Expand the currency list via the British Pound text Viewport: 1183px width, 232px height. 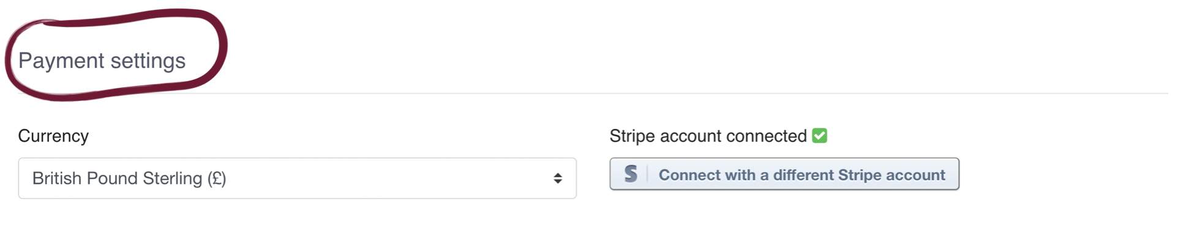pos(129,178)
